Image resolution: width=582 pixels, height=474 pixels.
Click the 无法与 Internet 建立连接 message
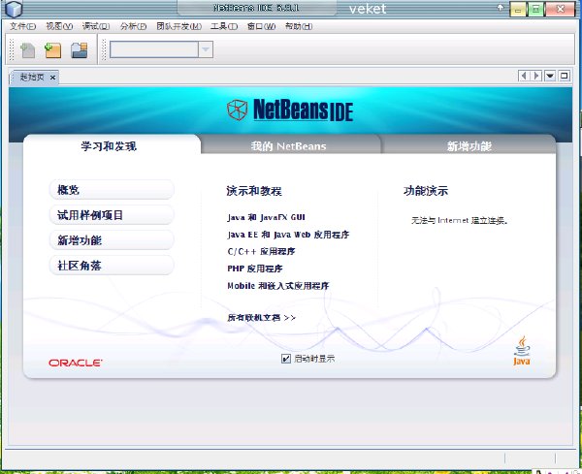[x=459, y=220]
